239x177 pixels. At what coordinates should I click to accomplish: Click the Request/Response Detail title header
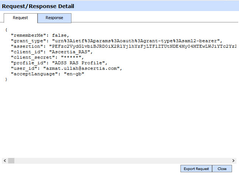point(38,6)
